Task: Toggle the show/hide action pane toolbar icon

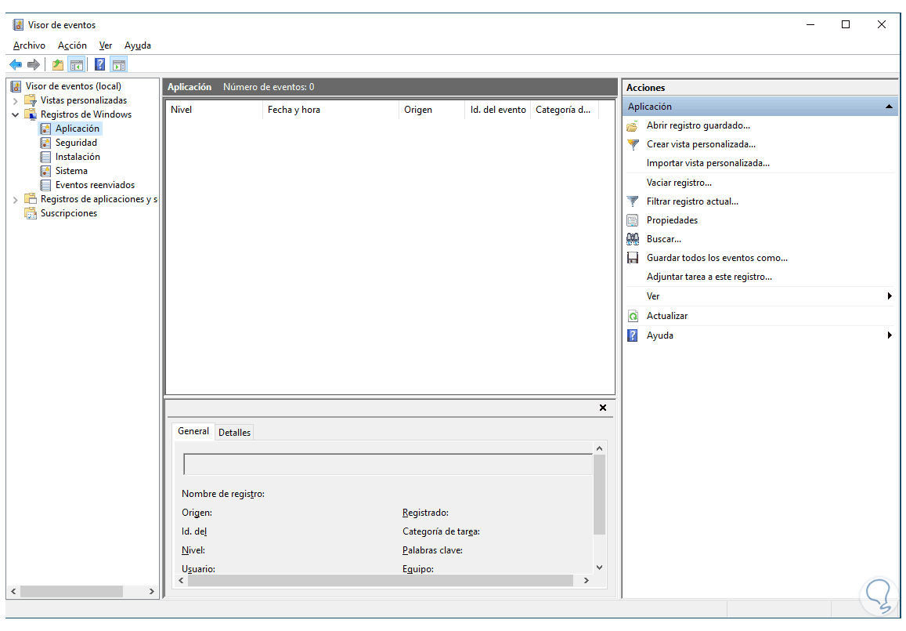Action: tap(119, 65)
